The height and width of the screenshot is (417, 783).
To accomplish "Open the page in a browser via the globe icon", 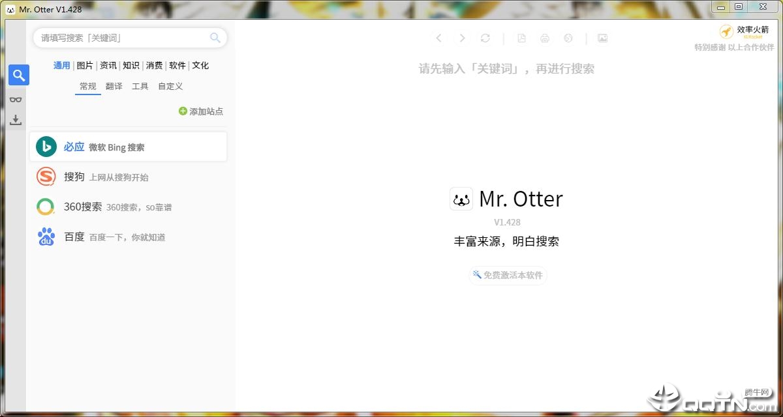I will pos(568,38).
